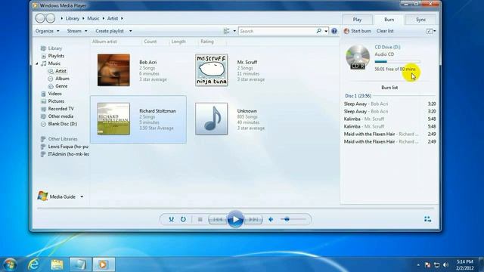The height and width of the screenshot is (272, 484).
Task: Click the Artist breadcrumb in address bar
Action: point(113,18)
